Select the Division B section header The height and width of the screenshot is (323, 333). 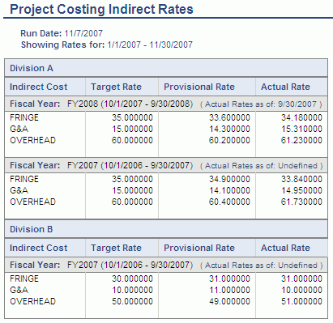point(166,229)
